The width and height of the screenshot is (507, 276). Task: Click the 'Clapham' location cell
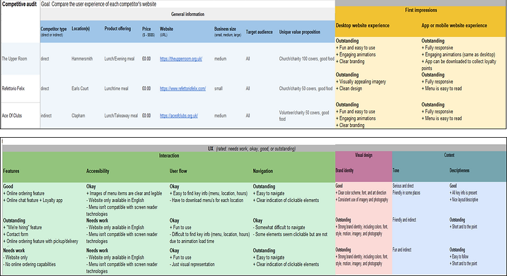pos(79,116)
